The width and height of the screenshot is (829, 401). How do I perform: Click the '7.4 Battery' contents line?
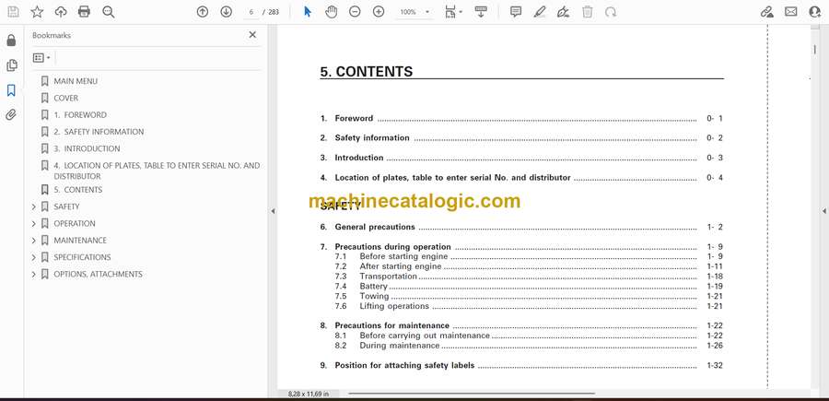pyautogui.click(x=529, y=286)
